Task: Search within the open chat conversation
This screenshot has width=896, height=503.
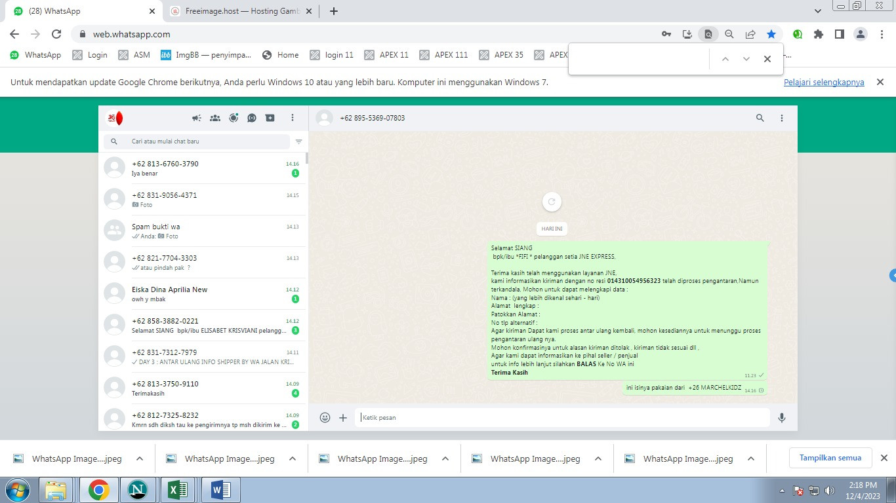Action: click(x=760, y=118)
